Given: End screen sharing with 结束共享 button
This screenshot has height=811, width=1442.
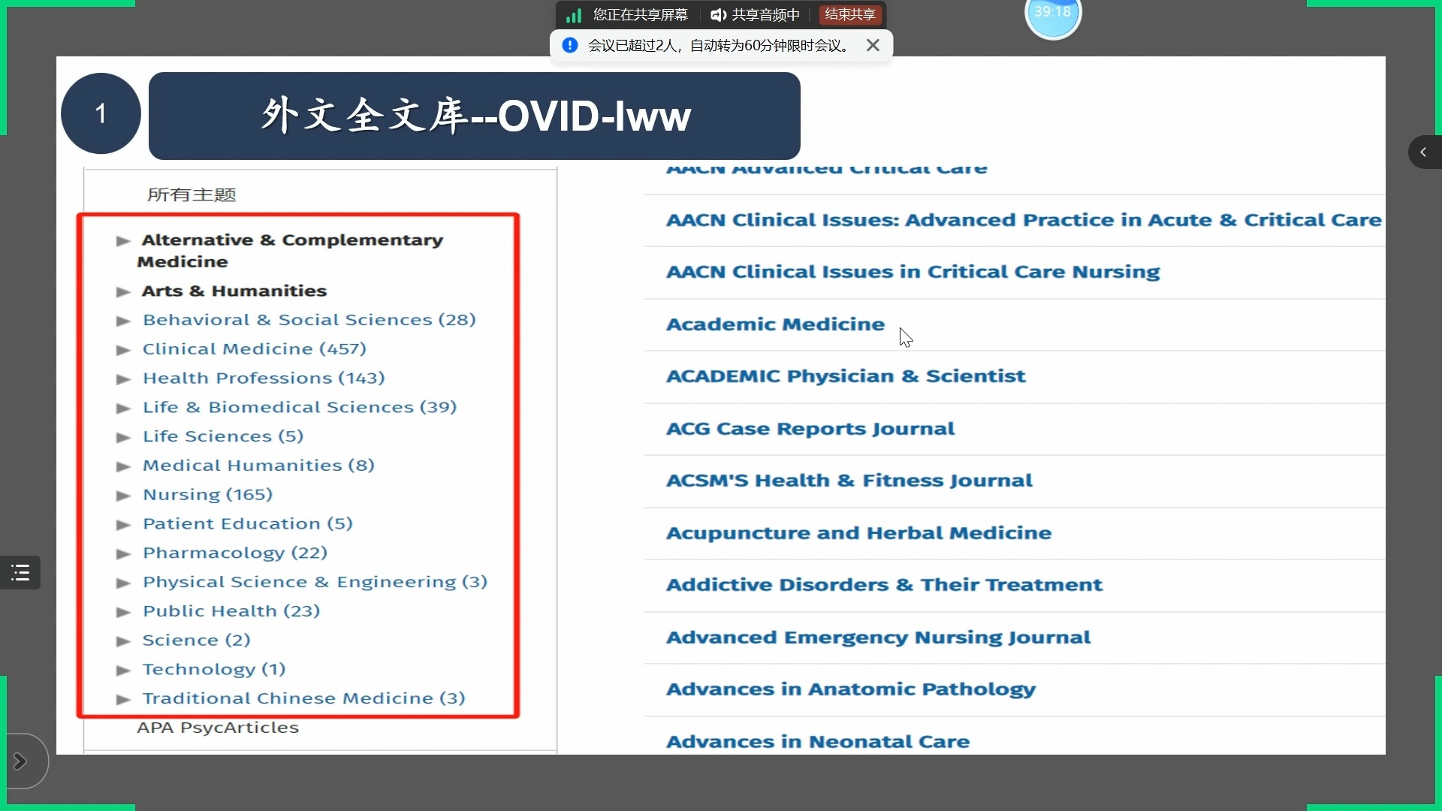Looking at the screenshot, I should point(850,15).
